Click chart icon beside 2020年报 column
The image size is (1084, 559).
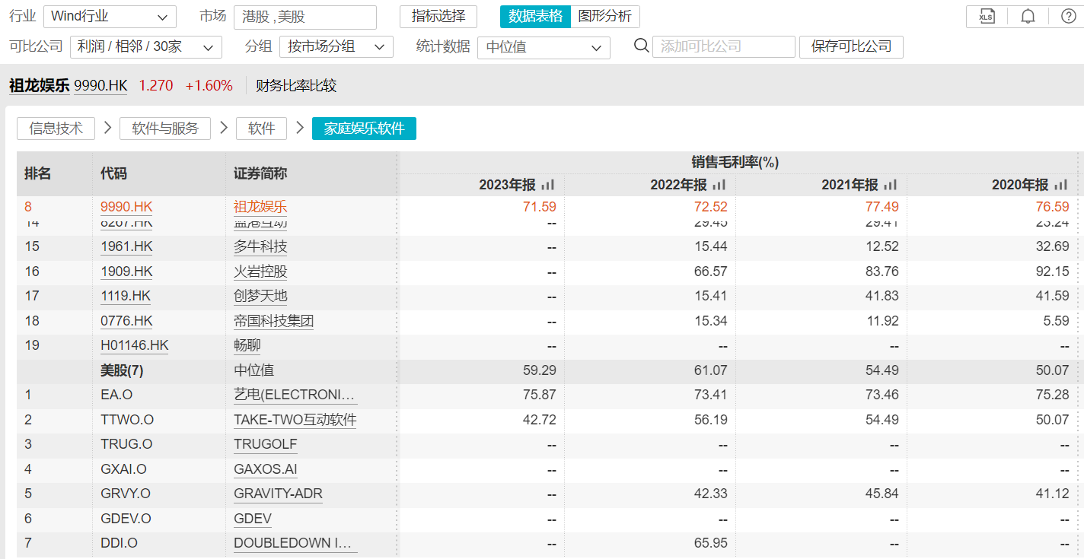pos(1061,185)
